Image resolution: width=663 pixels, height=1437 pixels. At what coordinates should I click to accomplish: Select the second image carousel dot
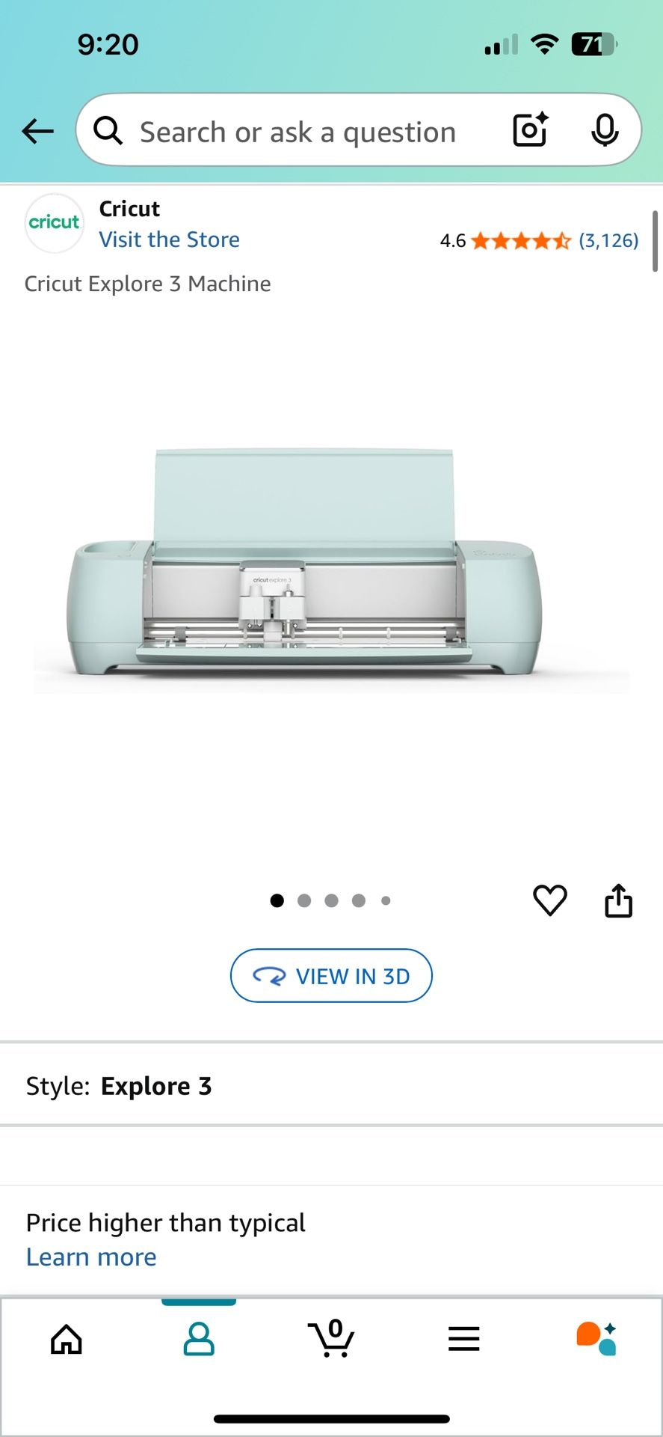pos(304,900)
